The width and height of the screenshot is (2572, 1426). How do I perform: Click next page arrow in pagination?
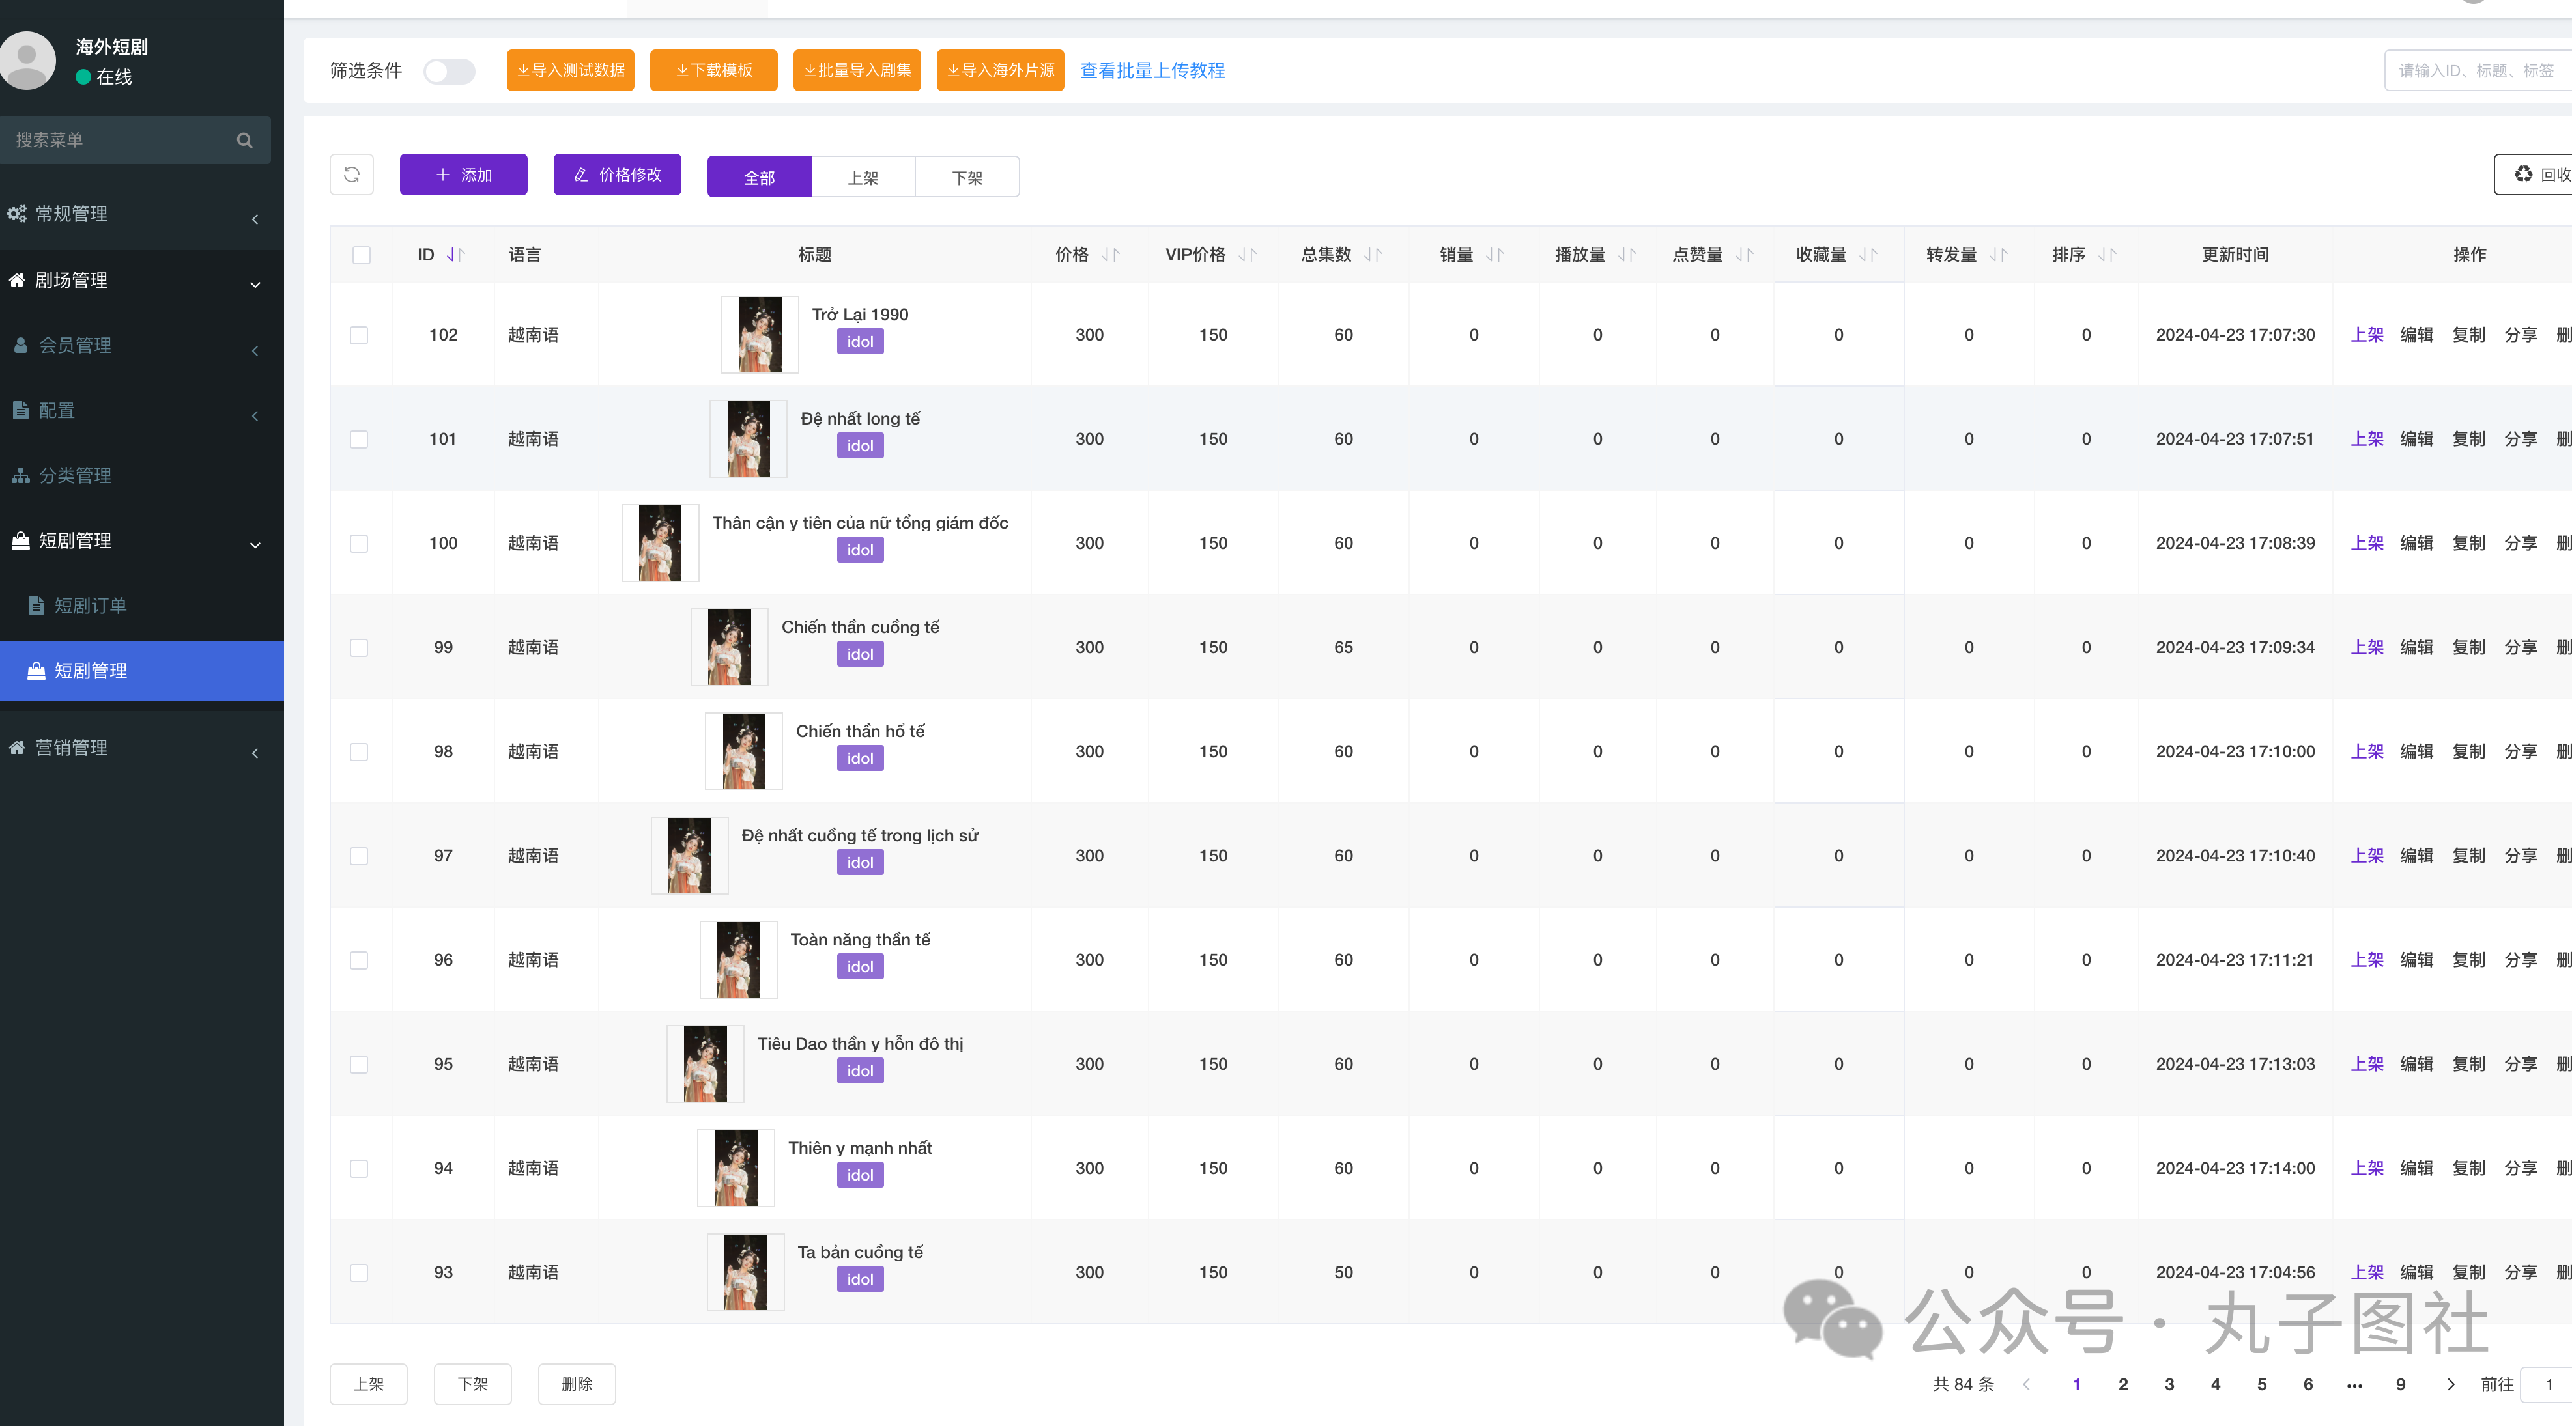point(2451,1385)
